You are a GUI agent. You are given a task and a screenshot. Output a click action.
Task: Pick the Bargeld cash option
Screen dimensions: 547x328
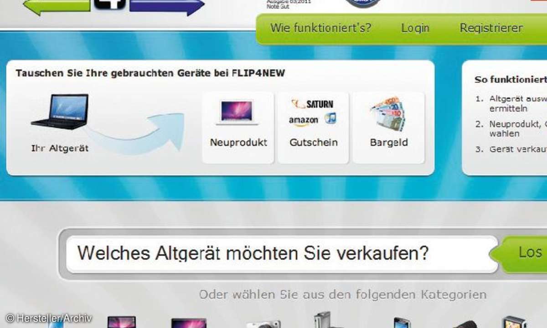click(388, 128)
